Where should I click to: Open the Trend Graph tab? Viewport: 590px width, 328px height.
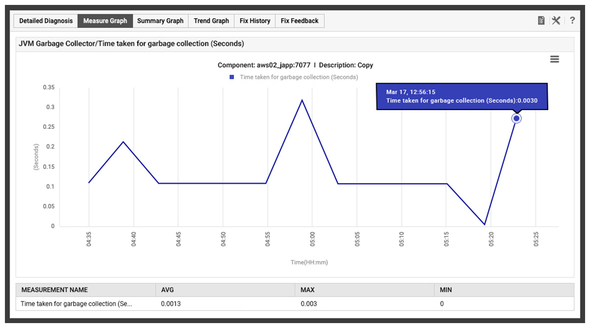(x=211, y=21)
